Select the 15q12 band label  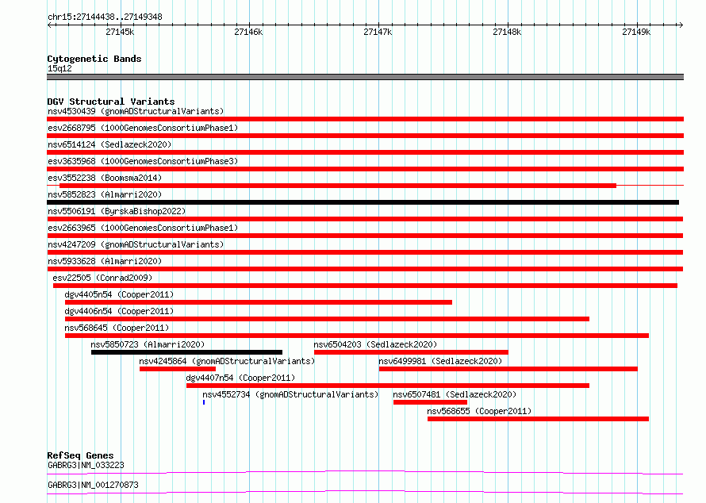(59, 68)
